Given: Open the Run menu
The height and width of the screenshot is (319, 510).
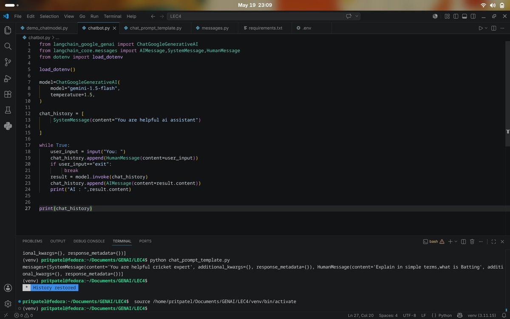Looking at the screenshot, I should tap(94, 16).
